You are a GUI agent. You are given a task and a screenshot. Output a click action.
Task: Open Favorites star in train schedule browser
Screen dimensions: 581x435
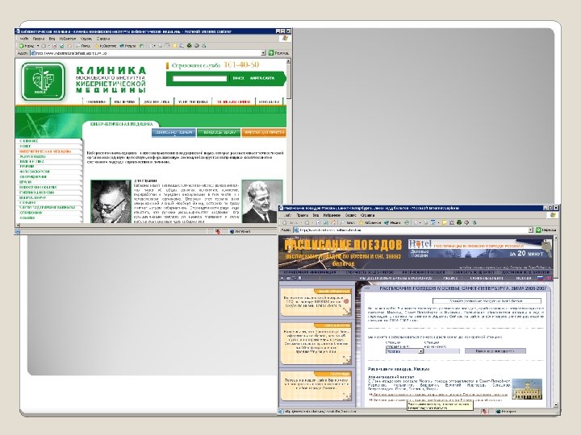pos(370,222)
